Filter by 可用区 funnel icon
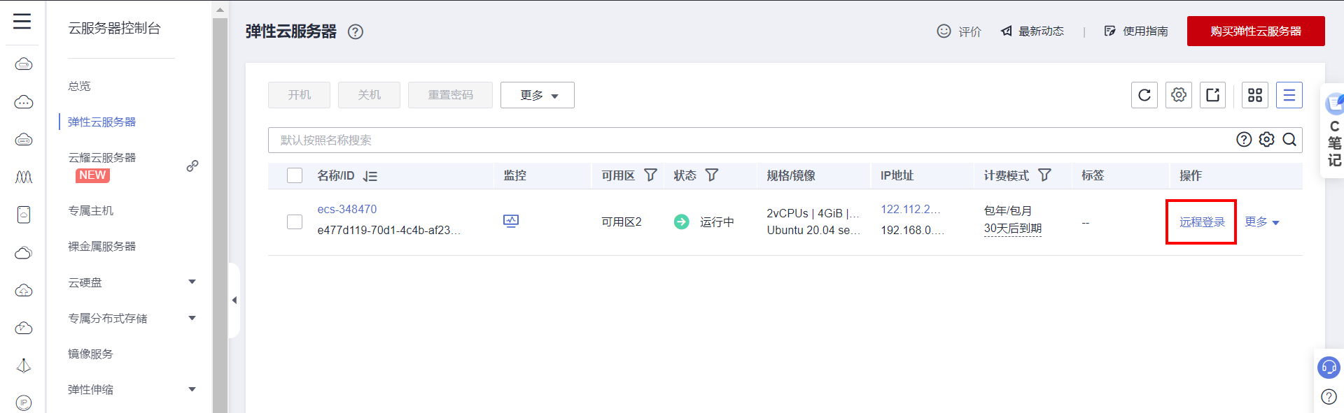 pyautogui.click(x=650, y=175)
